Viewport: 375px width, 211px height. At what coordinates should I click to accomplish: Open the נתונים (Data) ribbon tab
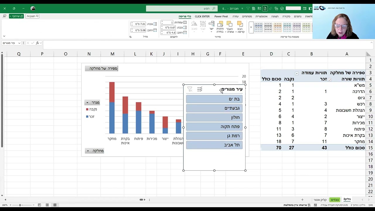click(298, 16)
